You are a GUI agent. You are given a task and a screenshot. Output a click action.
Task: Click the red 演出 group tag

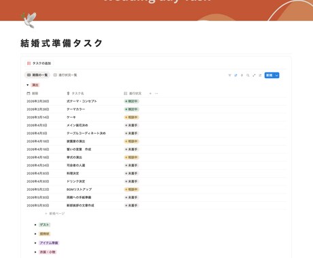35,85
